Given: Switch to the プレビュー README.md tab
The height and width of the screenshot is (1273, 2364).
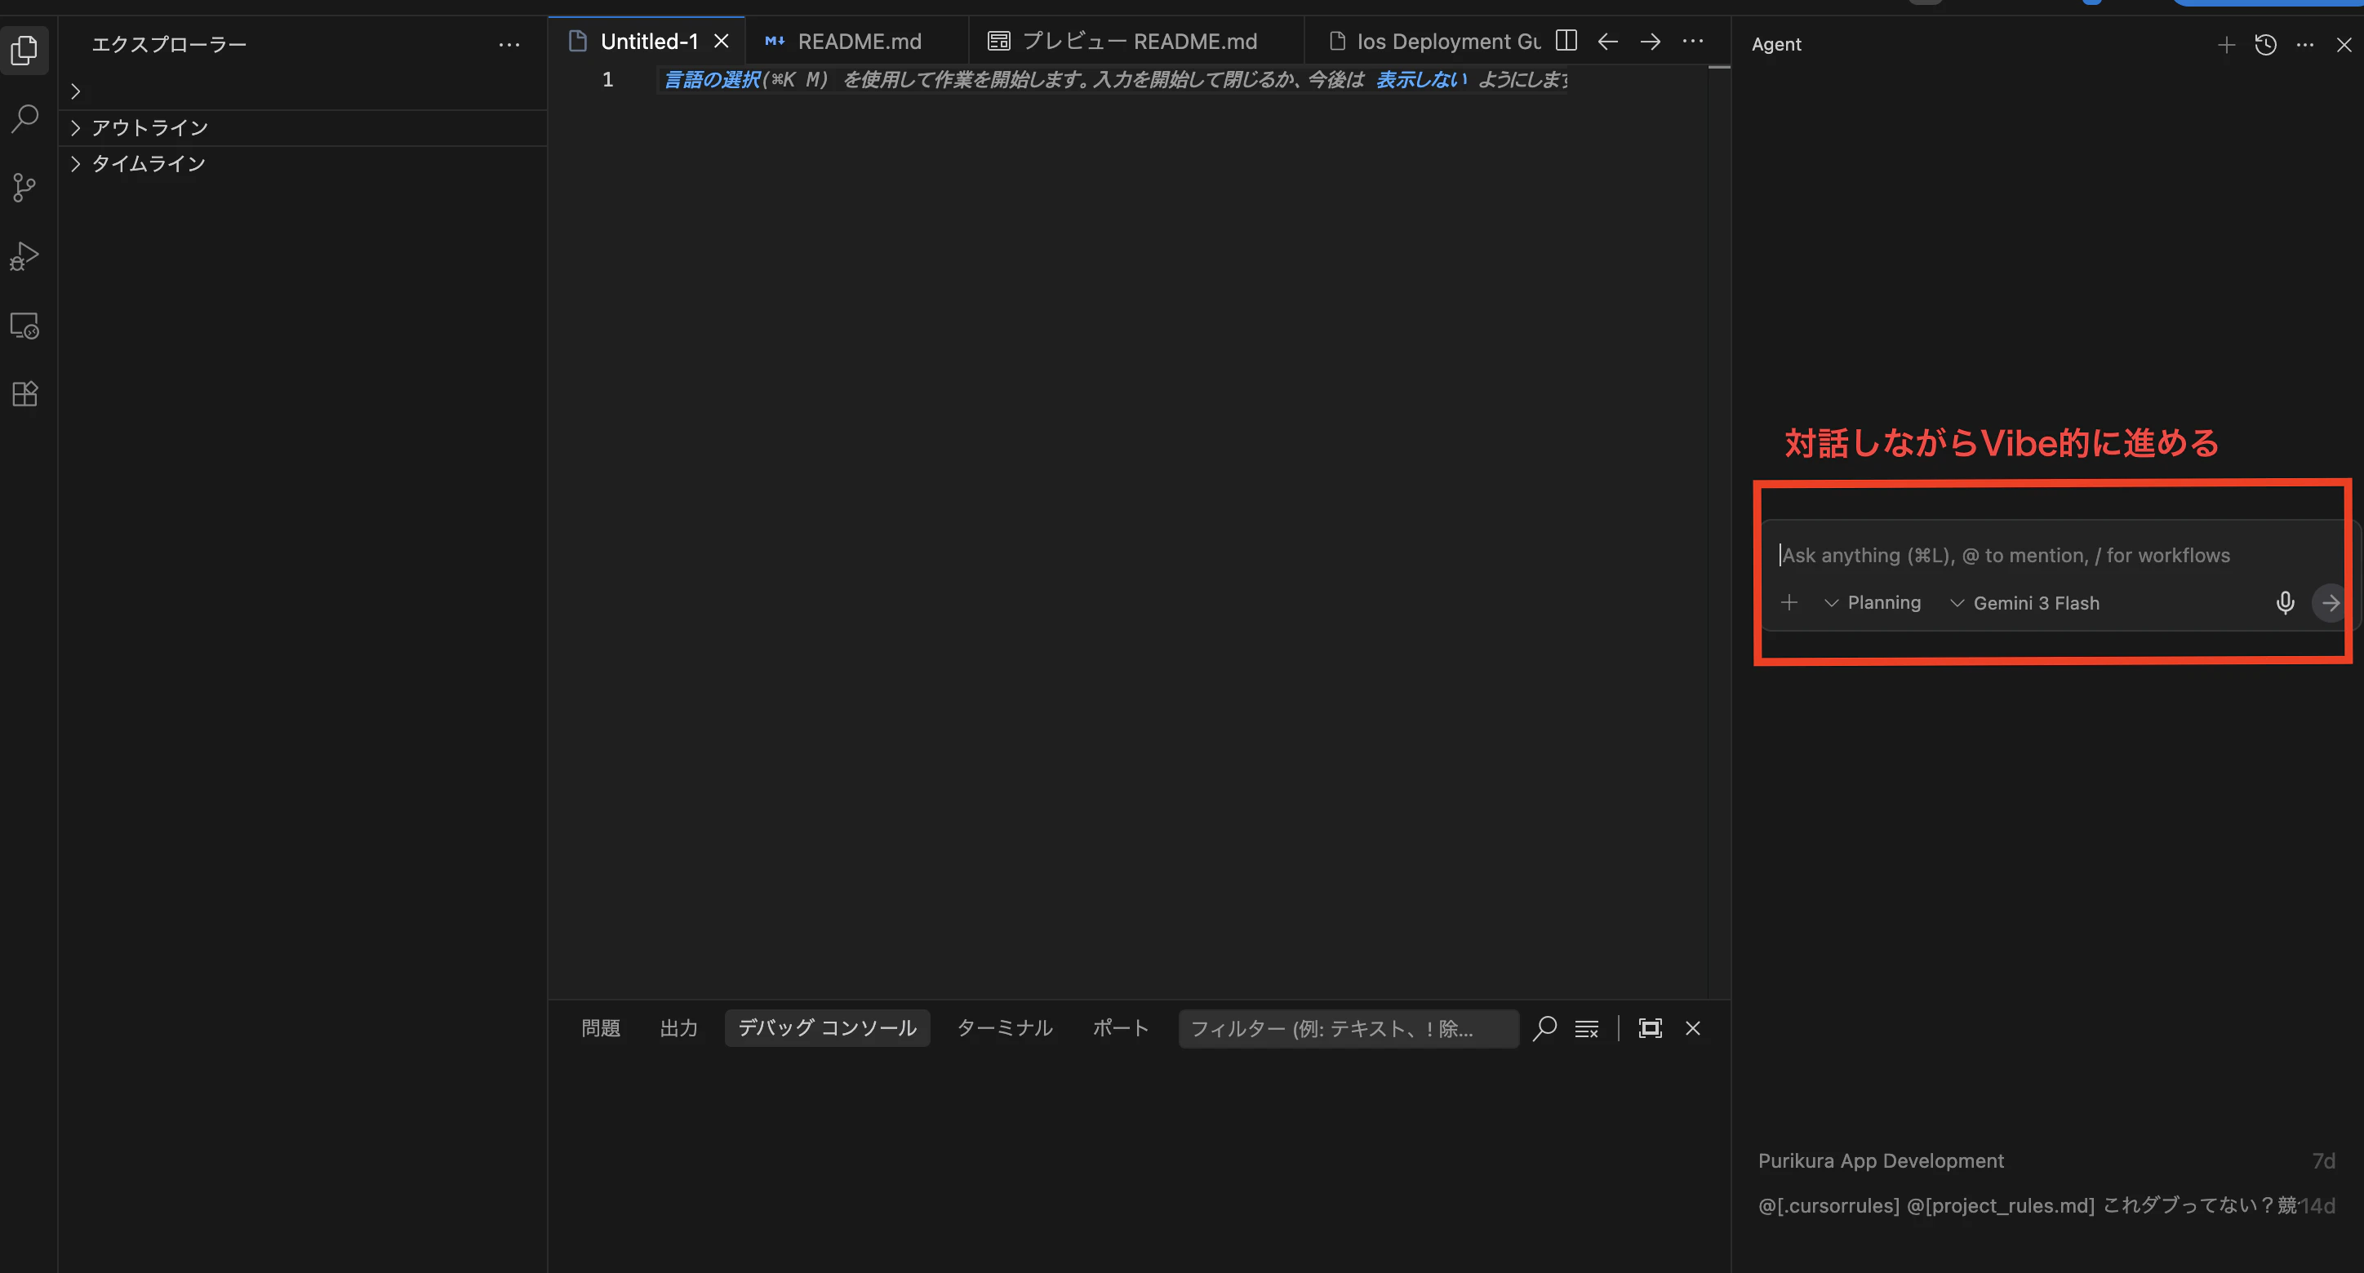Looking at the screenshot, I should tap(1136, 42).
